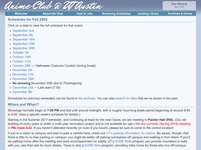
Task: Follow the 'search for titles' link
Action: 126,99
